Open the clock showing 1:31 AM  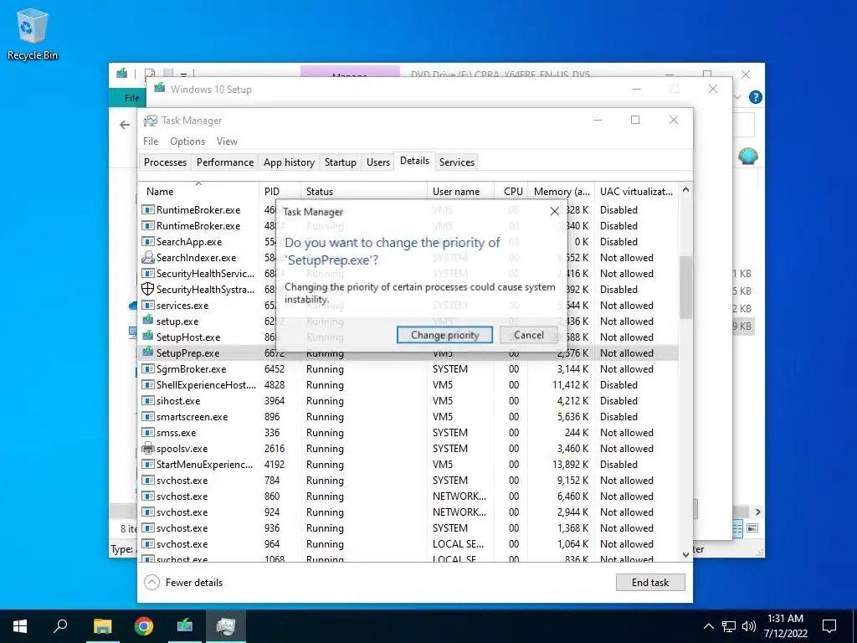(x=785, y=626)
